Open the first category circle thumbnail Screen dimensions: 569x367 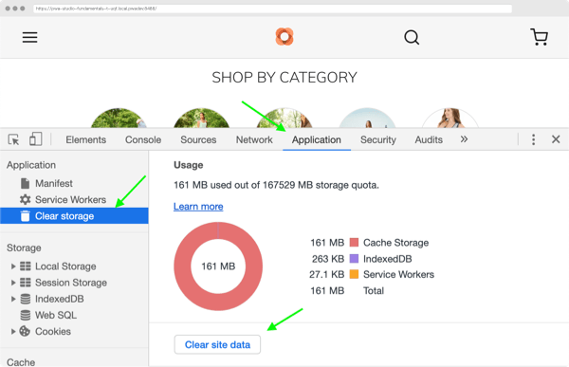[118, 118]
